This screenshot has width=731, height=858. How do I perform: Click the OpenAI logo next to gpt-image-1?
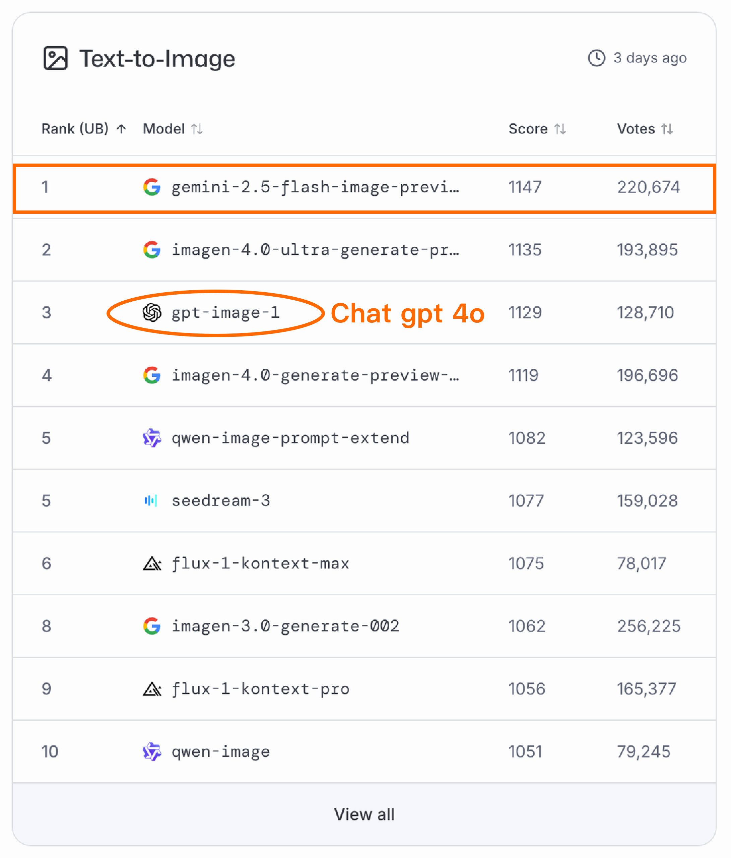coord(152,313)
